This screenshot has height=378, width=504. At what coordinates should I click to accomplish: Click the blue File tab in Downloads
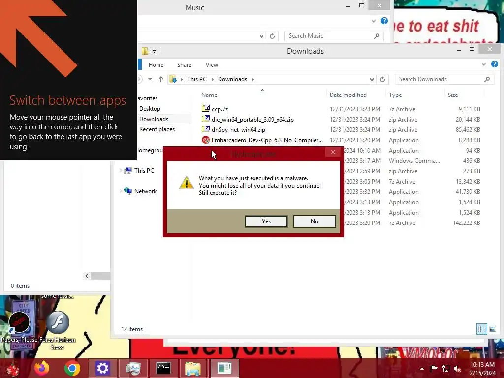point(140,64)
